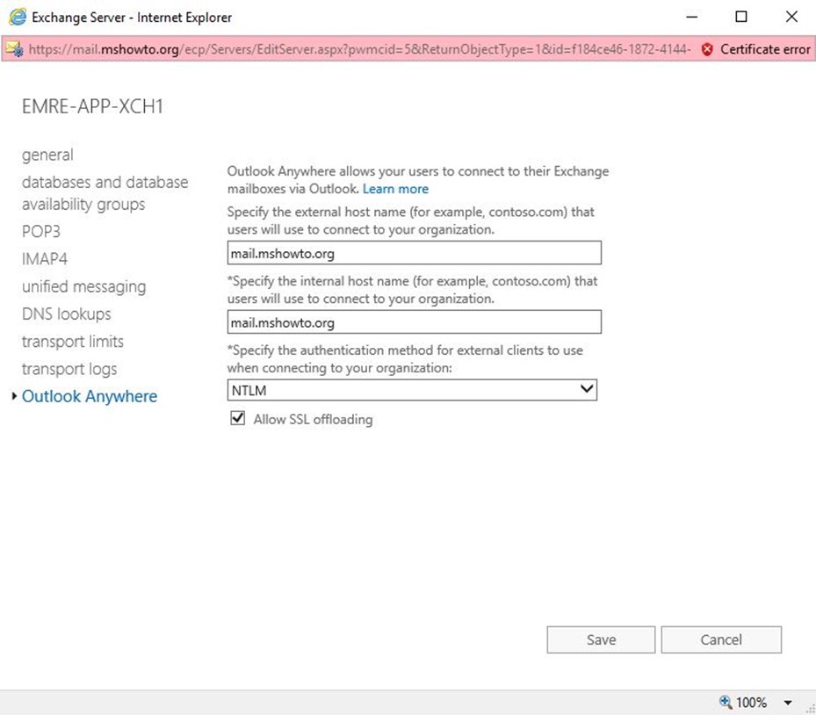Click the URL in the address bar
Screen dimensions: 816x715
coord(359,49)
